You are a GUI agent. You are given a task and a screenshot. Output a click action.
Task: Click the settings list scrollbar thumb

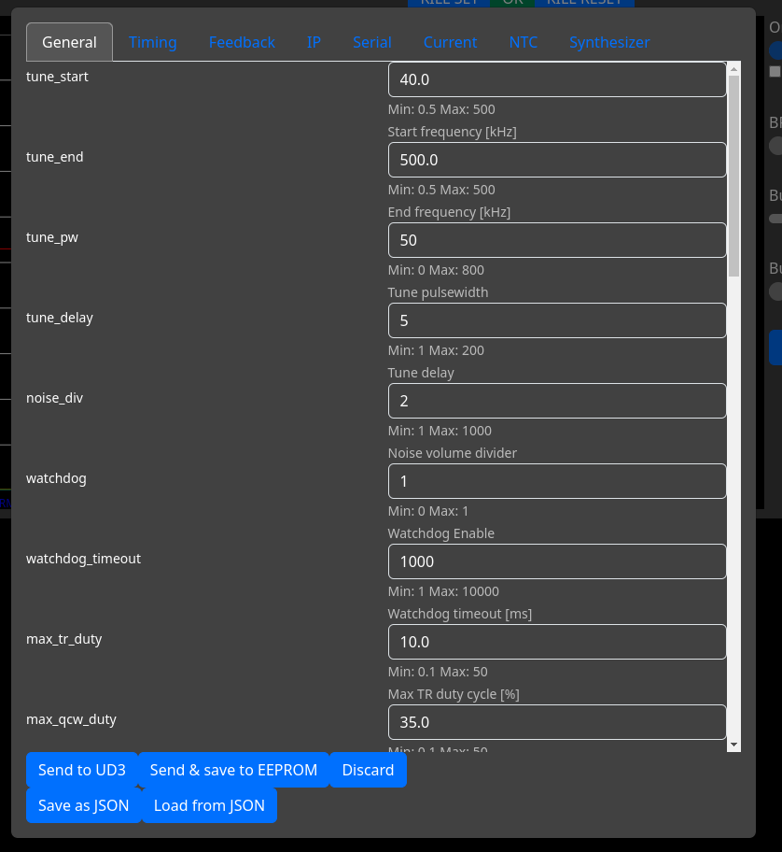pyautogui.click(x=733, y=176)
